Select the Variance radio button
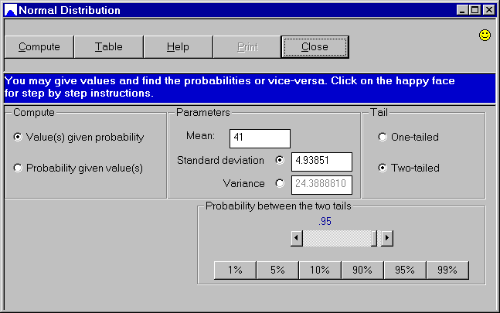Screen dimensions: 500x313 coord(280,183)
